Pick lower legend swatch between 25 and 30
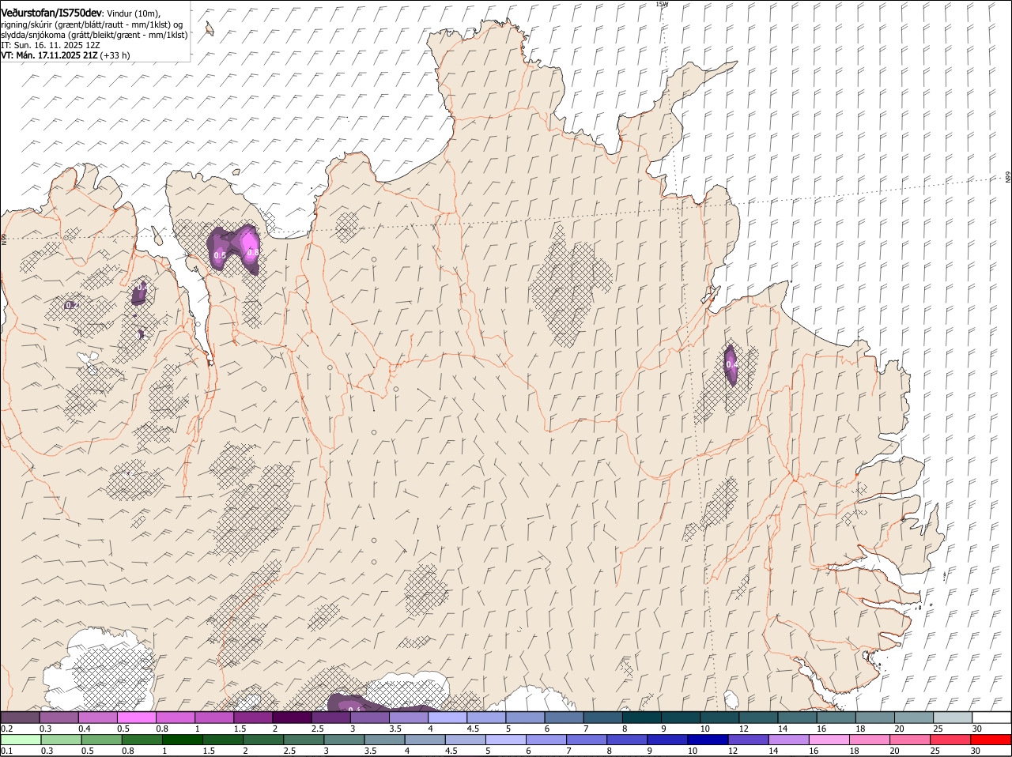This screenshot has height=757, width=1012. [x=950, y=740]
